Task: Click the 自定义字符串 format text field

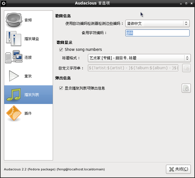Action: coord(133,68)
